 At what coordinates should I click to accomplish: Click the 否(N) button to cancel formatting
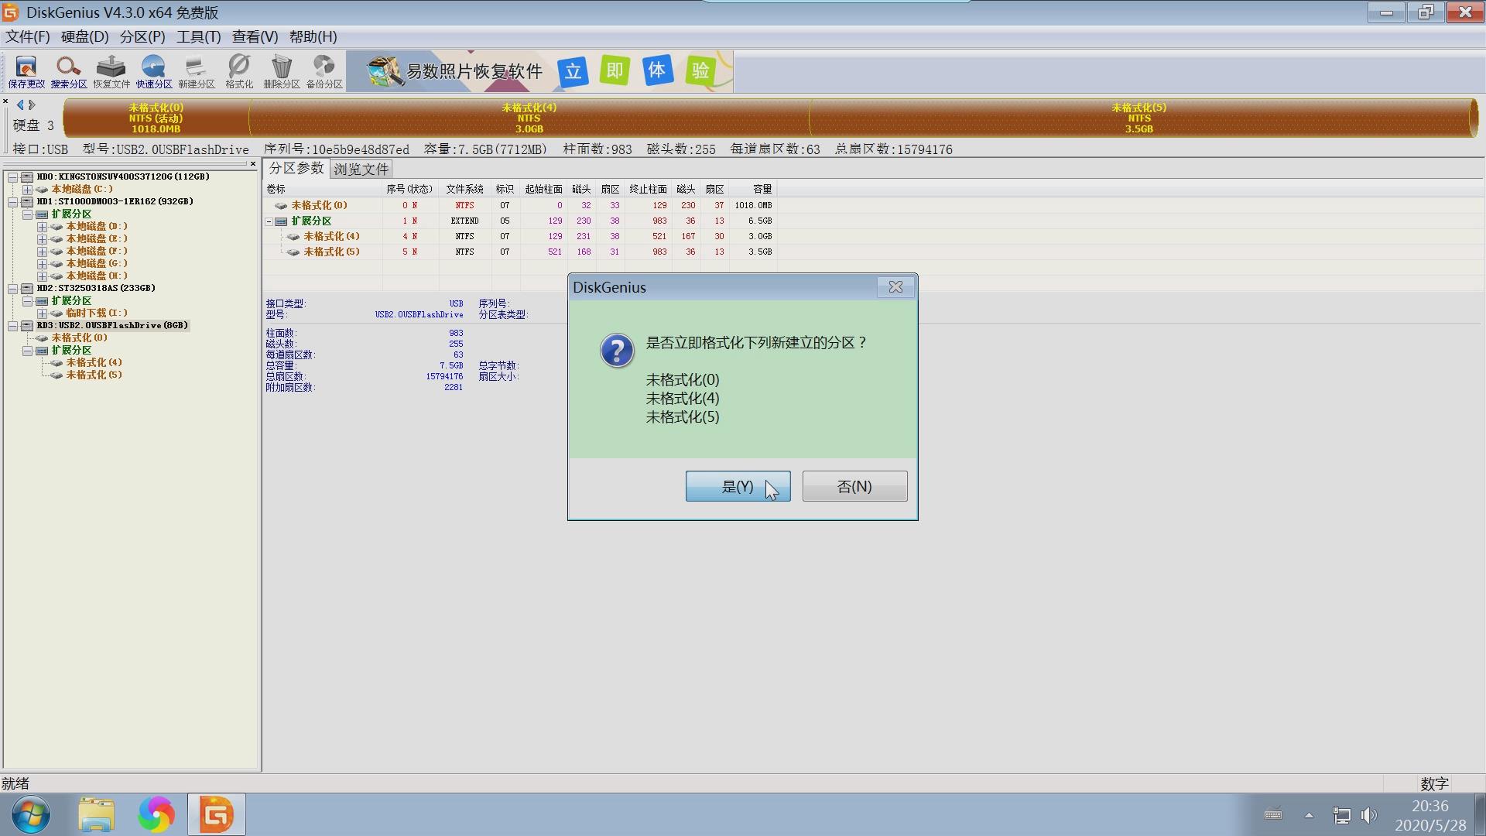(x=854, y=486)
